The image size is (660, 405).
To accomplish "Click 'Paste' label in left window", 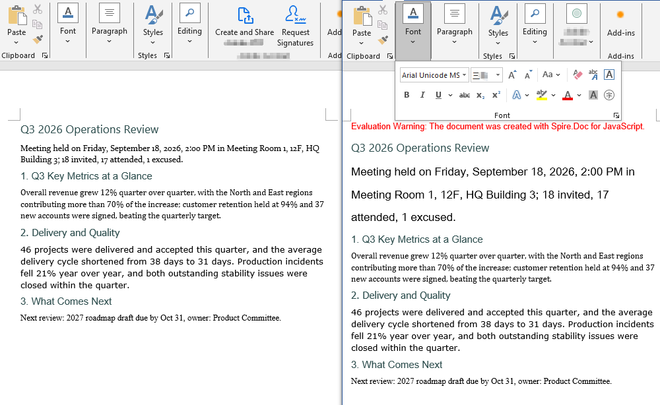I will (16, 32).
